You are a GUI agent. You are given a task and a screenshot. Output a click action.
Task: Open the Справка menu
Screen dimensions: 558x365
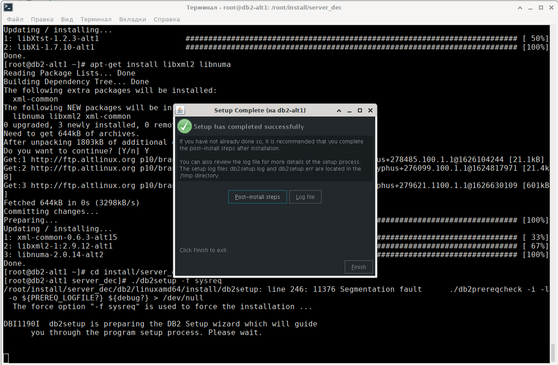coord(166,19)
